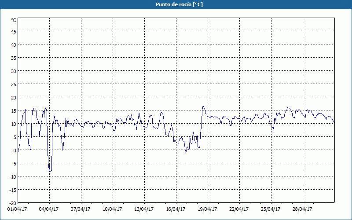Viewport: 352px width, 220px height.
Task: Click the 'Punto de rocío [°C]' chart title
Action: (179, 4)
